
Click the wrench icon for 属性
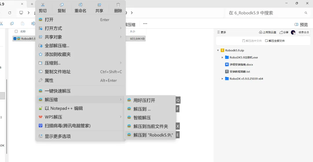point(41,80)
